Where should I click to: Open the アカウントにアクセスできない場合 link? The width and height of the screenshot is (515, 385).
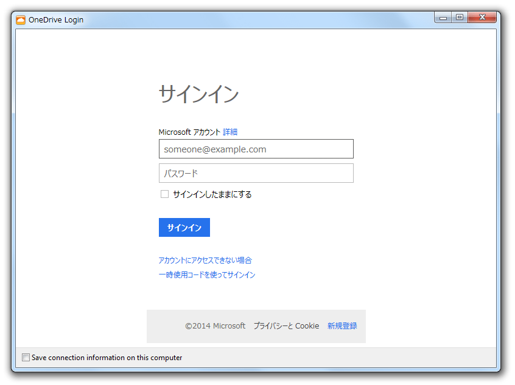coord(205,260)
